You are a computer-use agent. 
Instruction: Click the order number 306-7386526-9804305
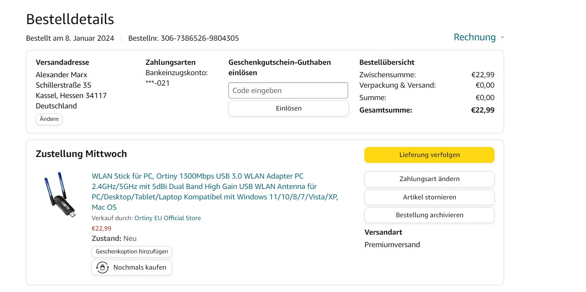point(200,38)
